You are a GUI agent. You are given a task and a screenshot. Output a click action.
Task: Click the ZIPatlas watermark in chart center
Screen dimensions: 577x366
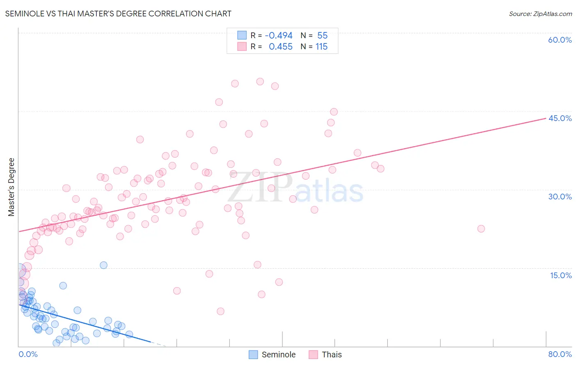coord(295,188)
